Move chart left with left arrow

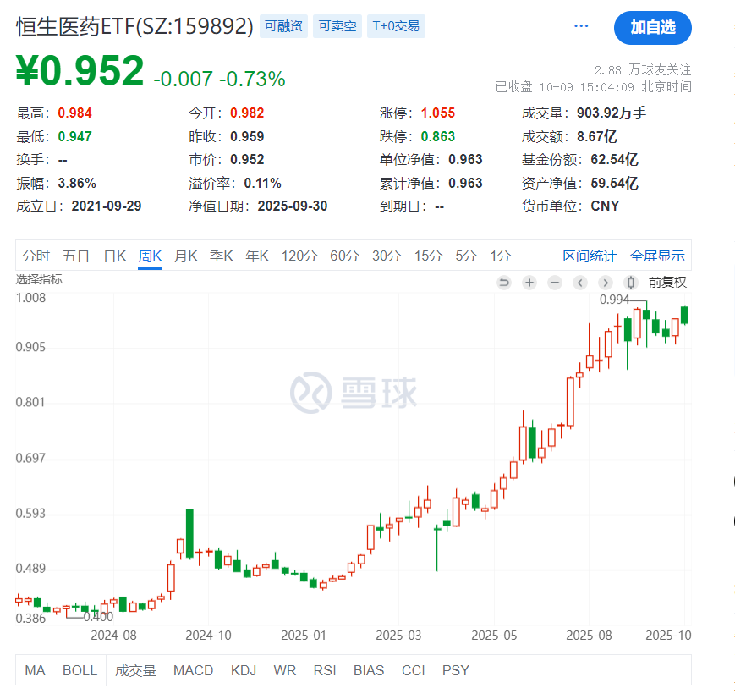pos(580,283)
